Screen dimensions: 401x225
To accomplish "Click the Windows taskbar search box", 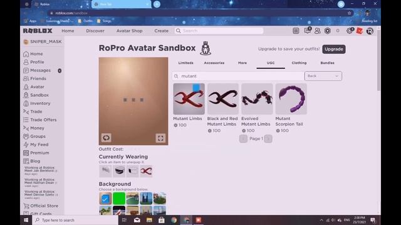I will coord(75,220).
